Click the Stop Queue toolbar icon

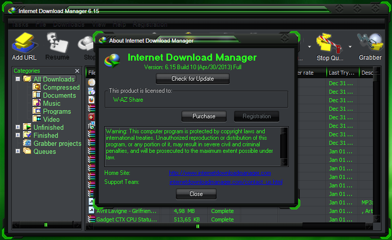pyautogui.click(x=329, y=43)
